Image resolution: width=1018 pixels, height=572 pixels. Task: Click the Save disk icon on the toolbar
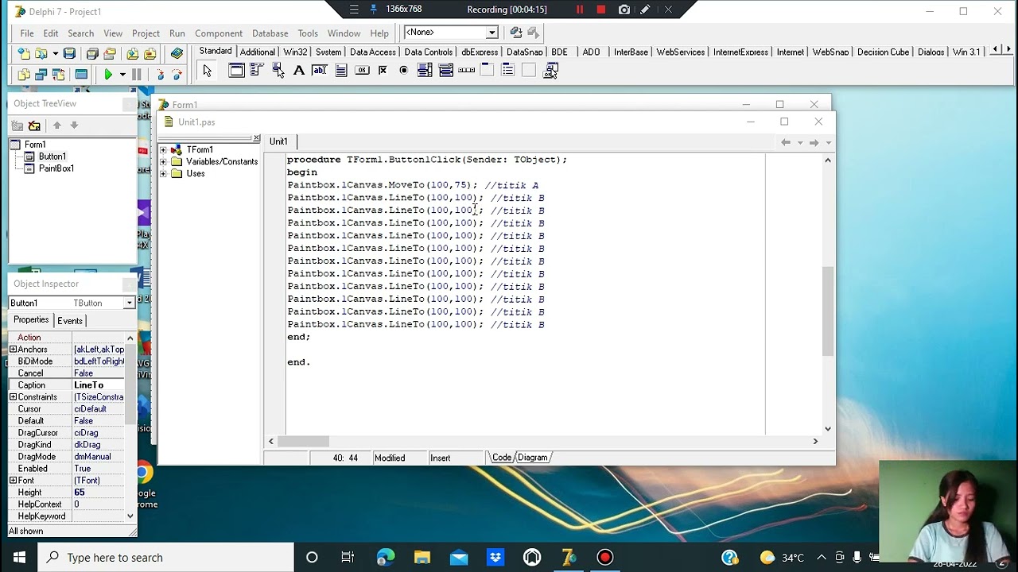[x=69, y=53]
